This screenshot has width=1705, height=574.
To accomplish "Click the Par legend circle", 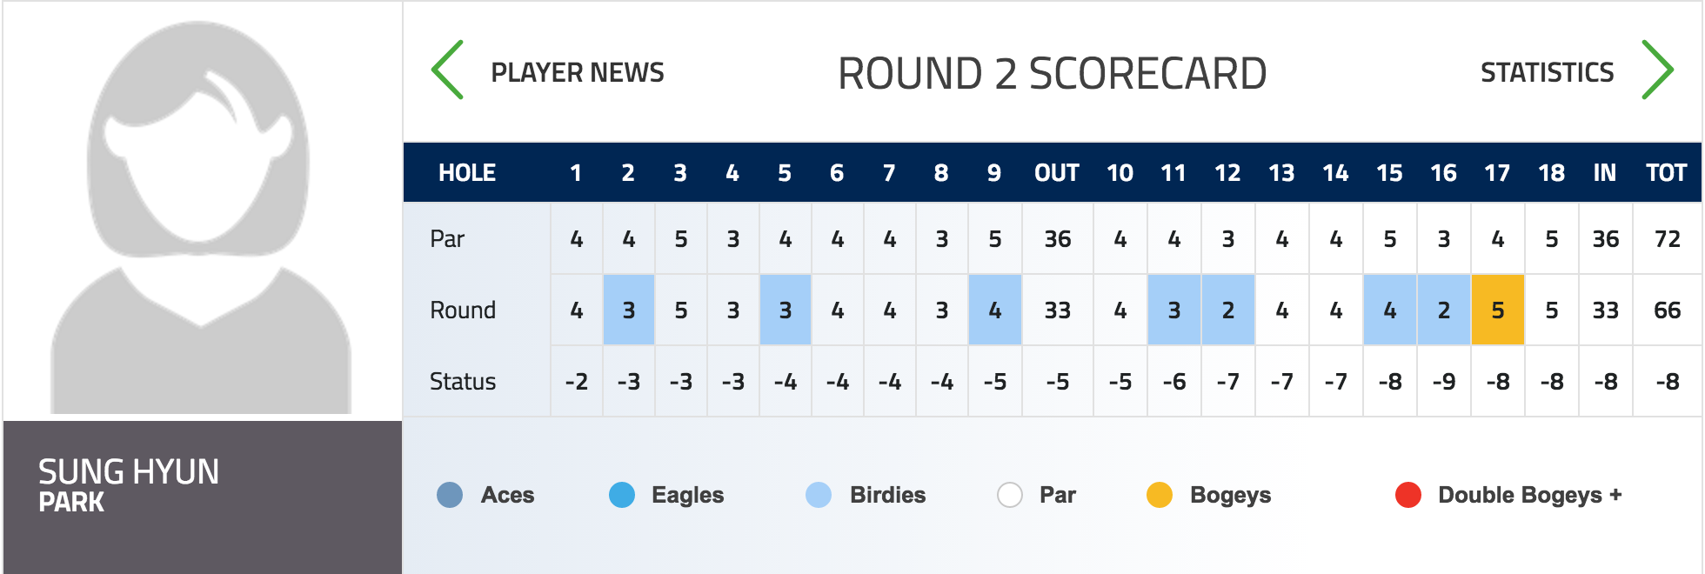I will pyautogui.click(x=1010, y=495).
